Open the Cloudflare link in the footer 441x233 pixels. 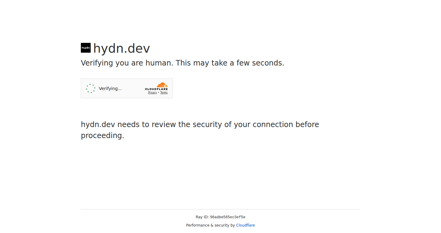coord(245,225)
